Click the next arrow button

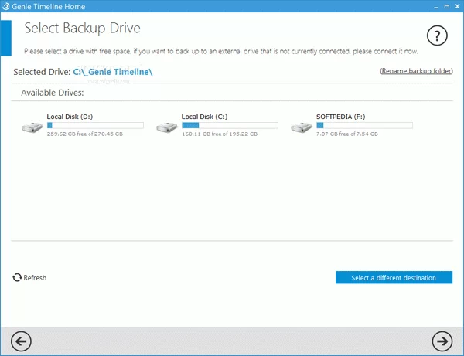pos(442,341)
